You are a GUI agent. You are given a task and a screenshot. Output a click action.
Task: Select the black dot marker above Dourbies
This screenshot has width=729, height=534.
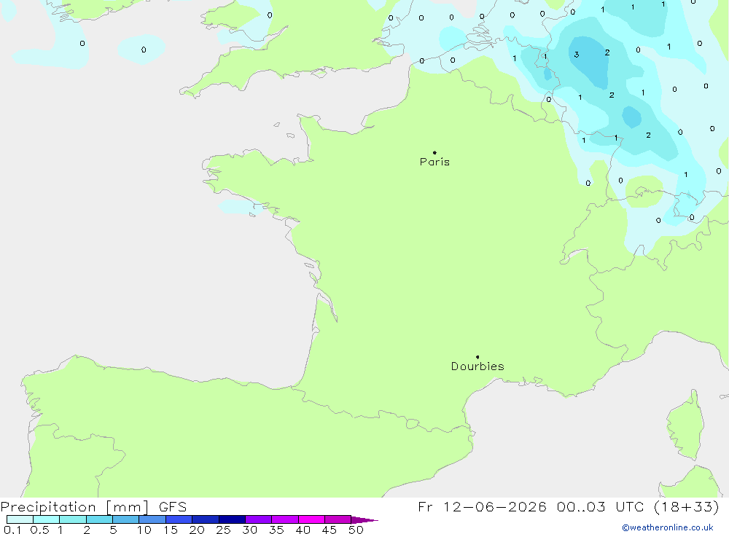477,357
